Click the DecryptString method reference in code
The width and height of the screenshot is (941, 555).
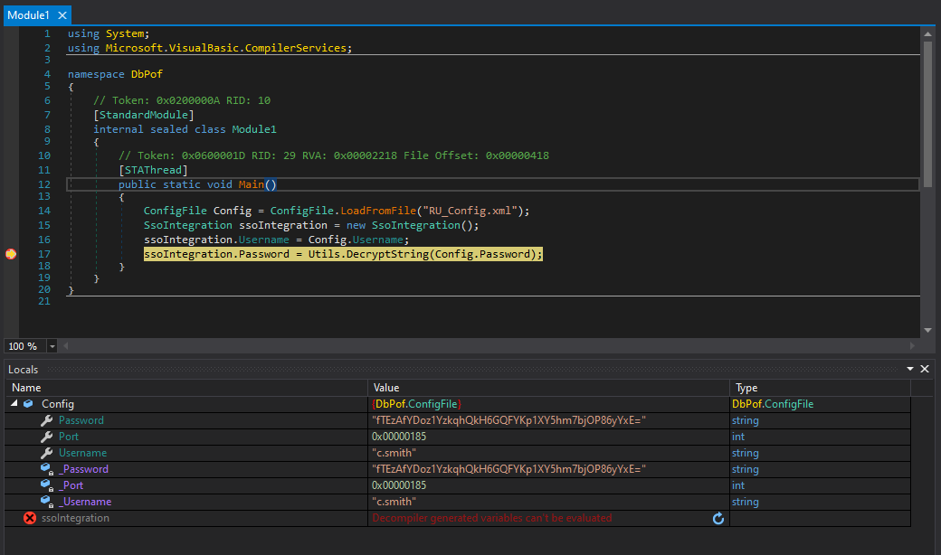[x=387, y=255]
